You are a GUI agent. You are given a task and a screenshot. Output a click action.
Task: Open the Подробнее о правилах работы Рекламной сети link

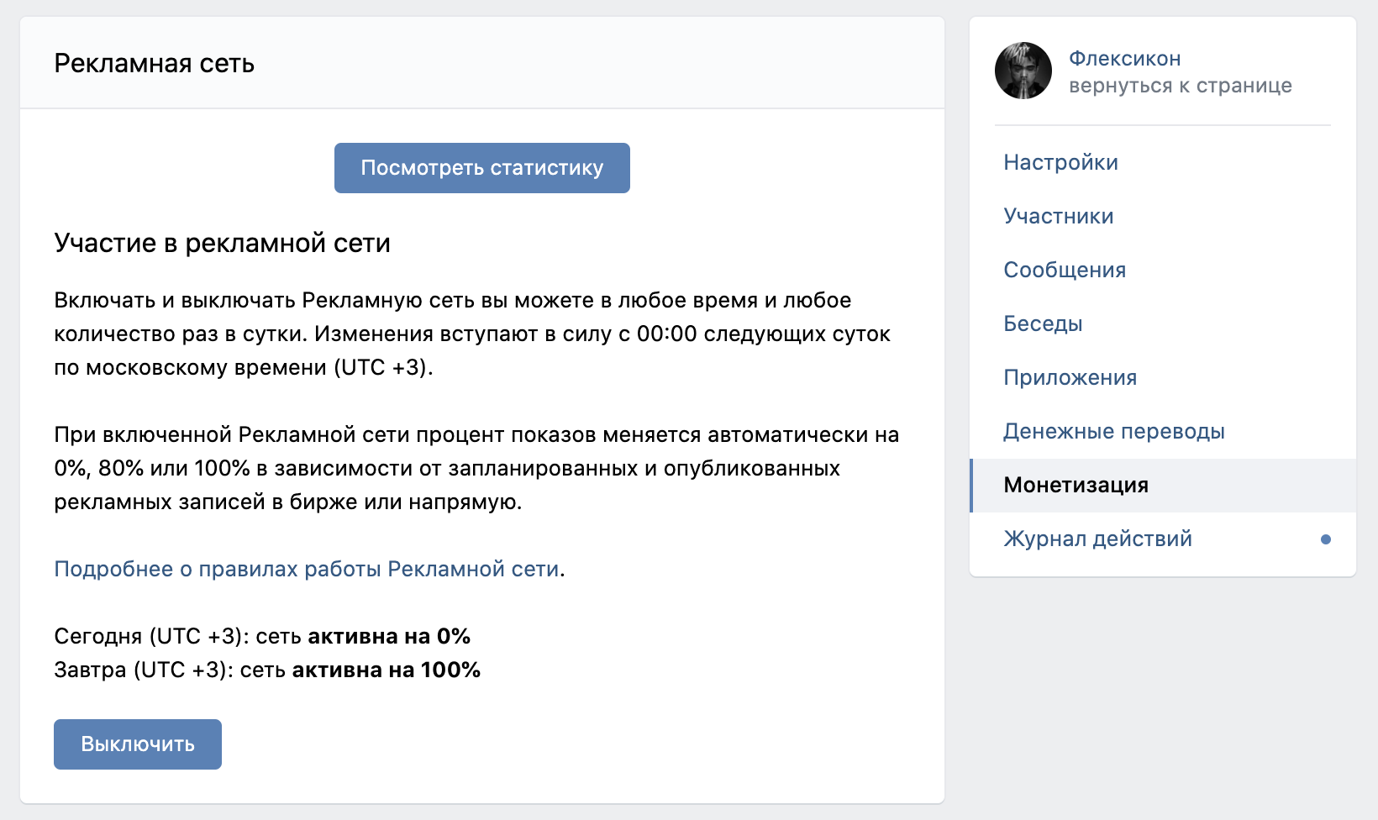(x=307, y=569)
